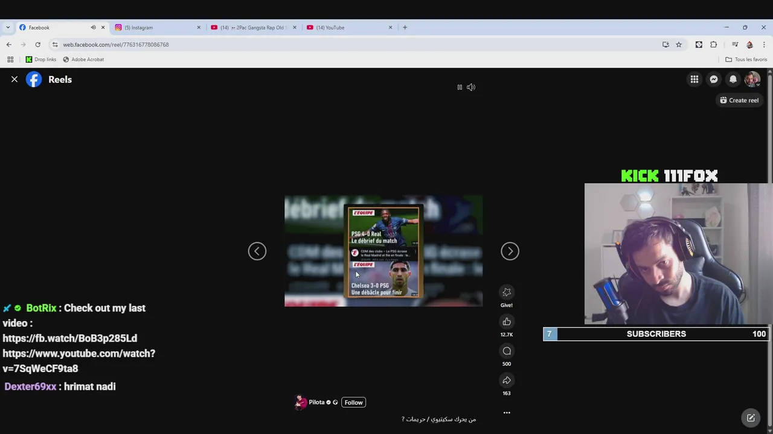
Task: Open the account profile menu
Action: tap(752, 80)
